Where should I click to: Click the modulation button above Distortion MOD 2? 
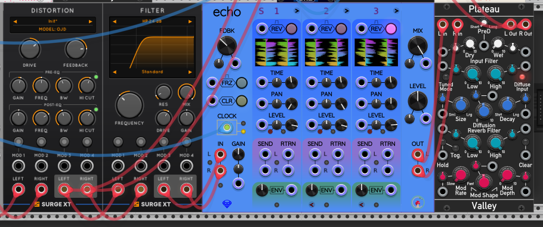(41, 142)
